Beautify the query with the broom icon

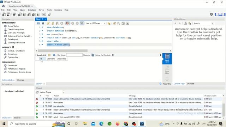pos(114,23)
